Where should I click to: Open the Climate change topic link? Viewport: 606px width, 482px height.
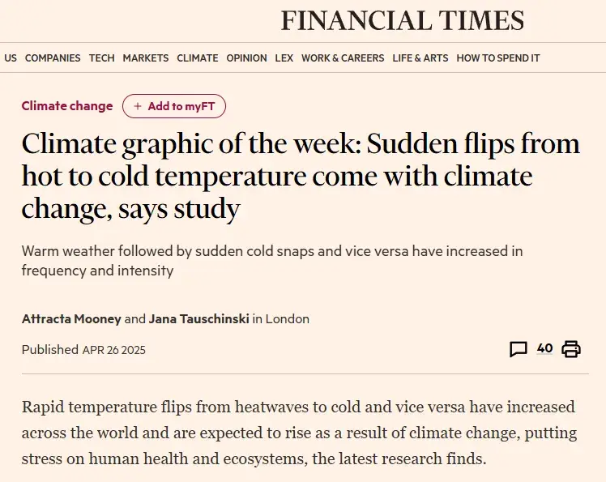pyautogui.click(x=67, y=106)
